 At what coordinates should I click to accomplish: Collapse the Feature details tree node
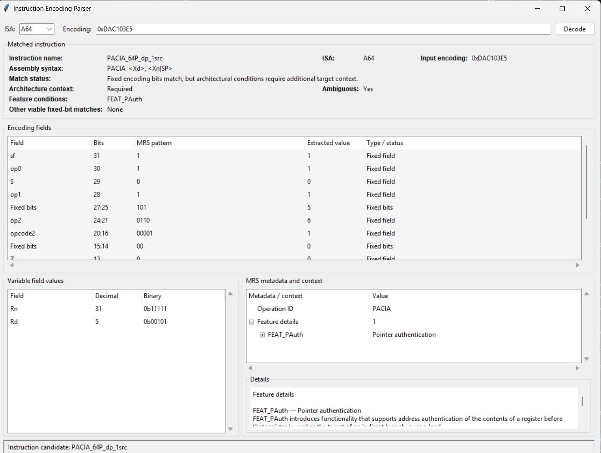point(251,322)
